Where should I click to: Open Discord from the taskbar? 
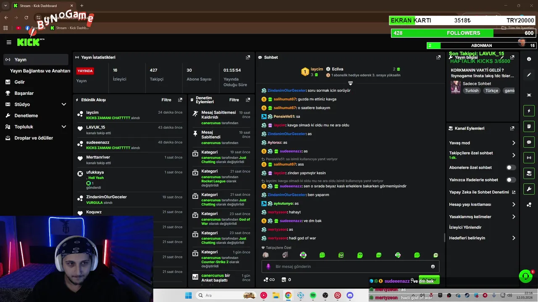350,295
